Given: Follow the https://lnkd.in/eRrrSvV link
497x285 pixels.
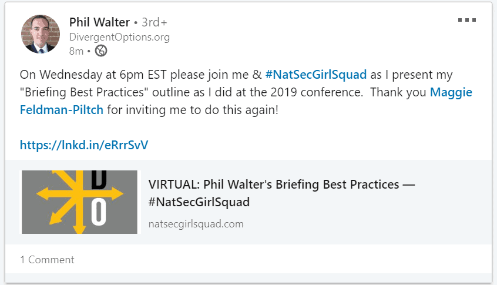Looking at the screenshot, I should 84,145.
